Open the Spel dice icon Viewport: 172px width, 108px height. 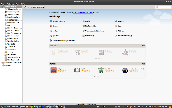click(x=116, y=26)
